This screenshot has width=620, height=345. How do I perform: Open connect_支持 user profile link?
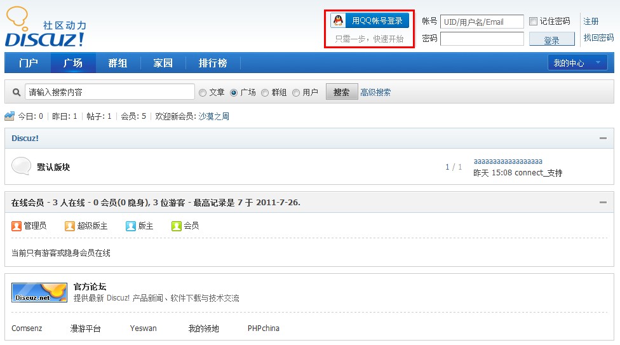[x=539, y=173]
